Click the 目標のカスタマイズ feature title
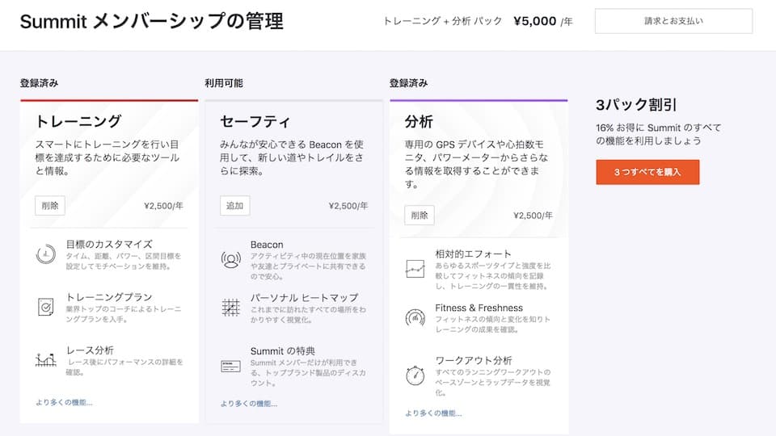The image size is (776, 436). 109,244
